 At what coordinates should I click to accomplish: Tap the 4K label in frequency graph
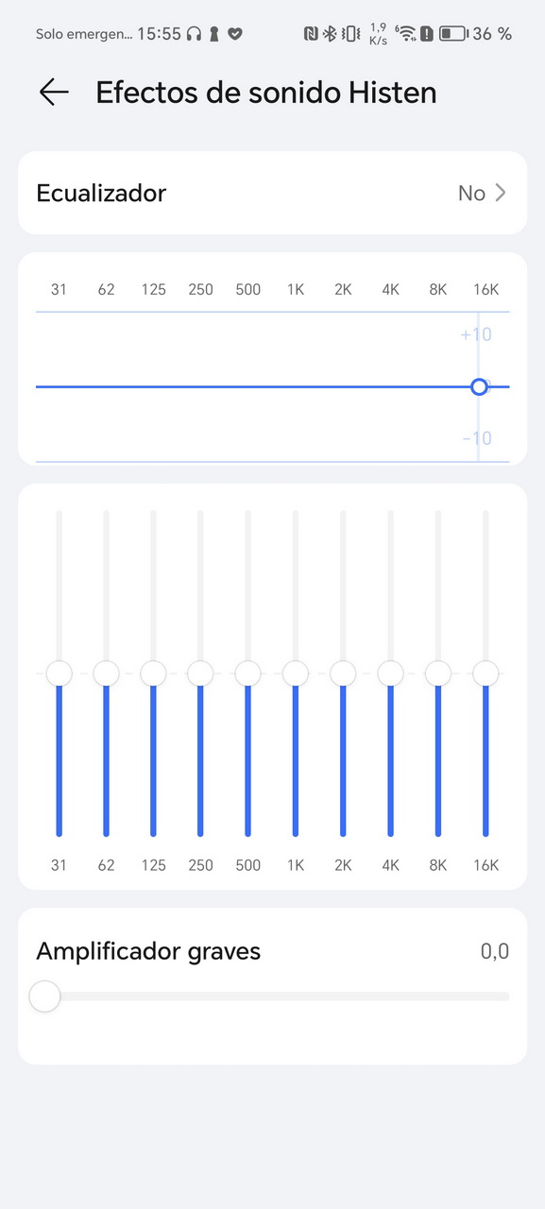(x=390, y=289)
